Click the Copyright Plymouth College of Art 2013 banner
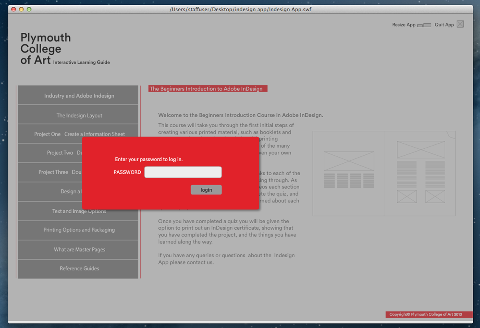480x328 pixels. [429, 314]
